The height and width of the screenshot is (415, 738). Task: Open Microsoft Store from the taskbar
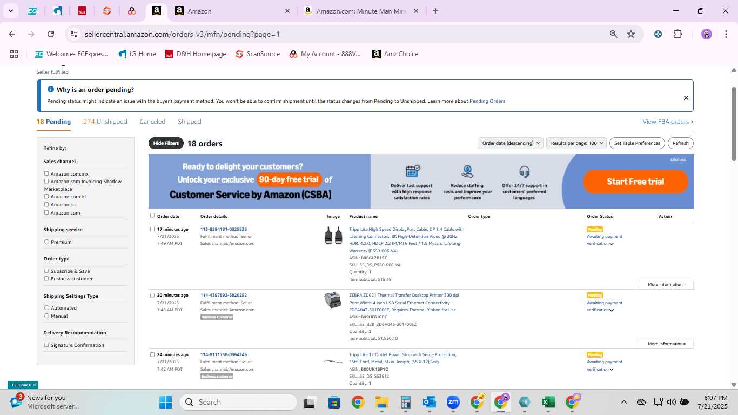pyautogui.click(x=334, y=402)
